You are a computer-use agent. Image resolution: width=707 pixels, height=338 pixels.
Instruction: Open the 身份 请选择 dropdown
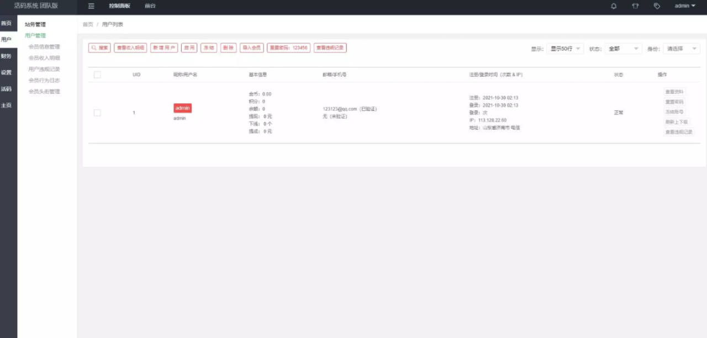(682, 49)
